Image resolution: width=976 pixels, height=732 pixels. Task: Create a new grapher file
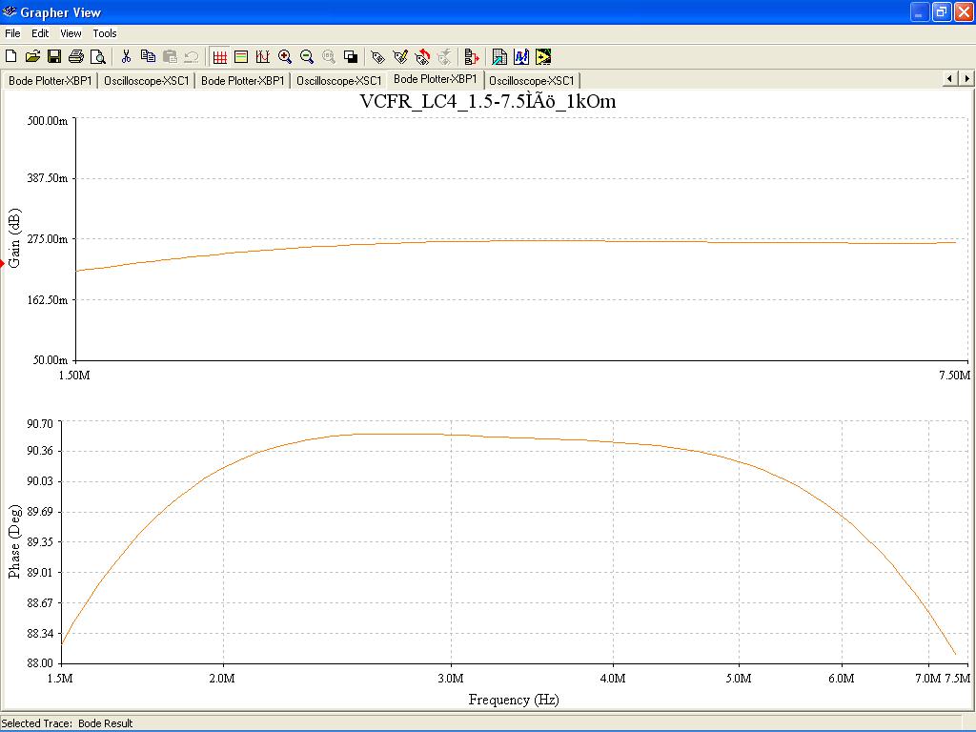coord(10,56)
